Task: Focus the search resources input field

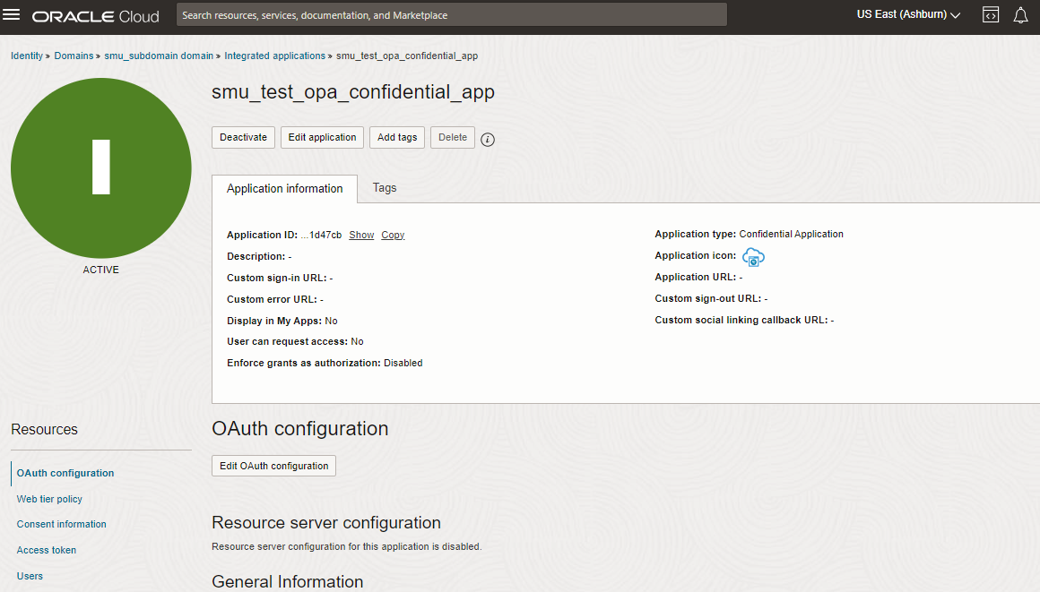Action: [451, 15]
